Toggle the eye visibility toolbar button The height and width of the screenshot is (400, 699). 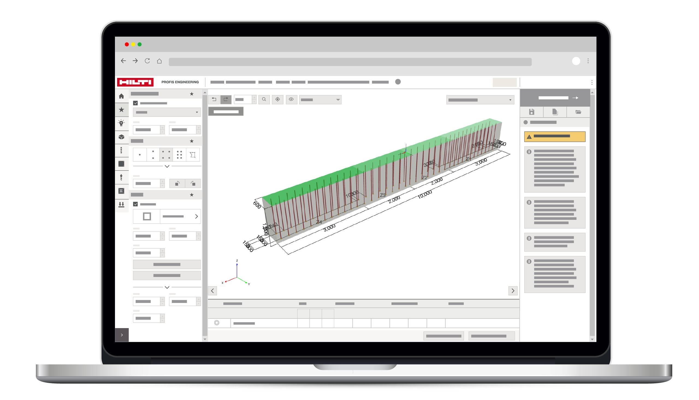tap(292, 100)
